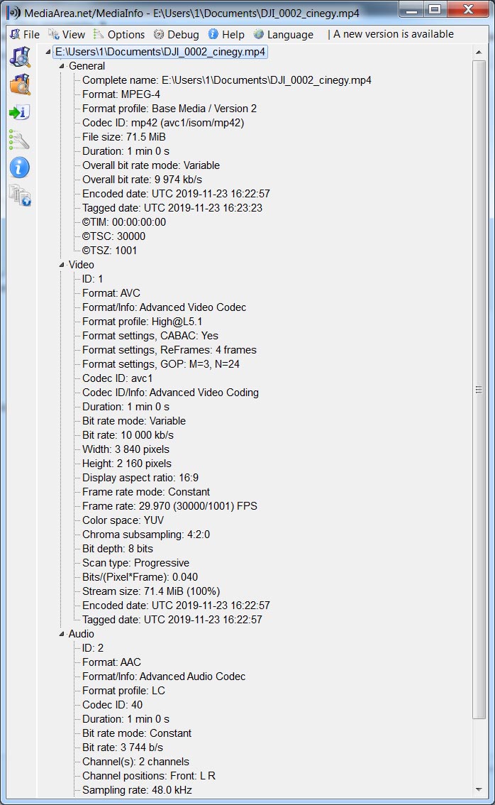
Task: Select 'Tagged date: UTC 2019-11-23 16:23:23' row
Action: pos(172,208)
